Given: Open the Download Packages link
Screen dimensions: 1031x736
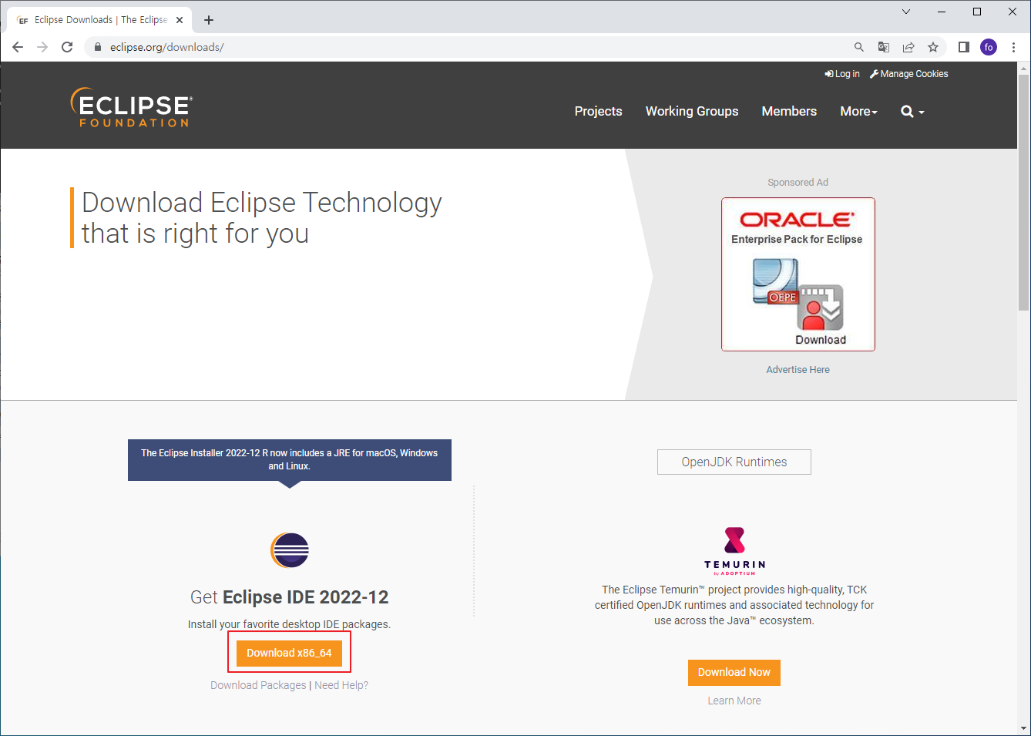Looking at the screenshot, I should pyautogui.click(x=258, y=685).
